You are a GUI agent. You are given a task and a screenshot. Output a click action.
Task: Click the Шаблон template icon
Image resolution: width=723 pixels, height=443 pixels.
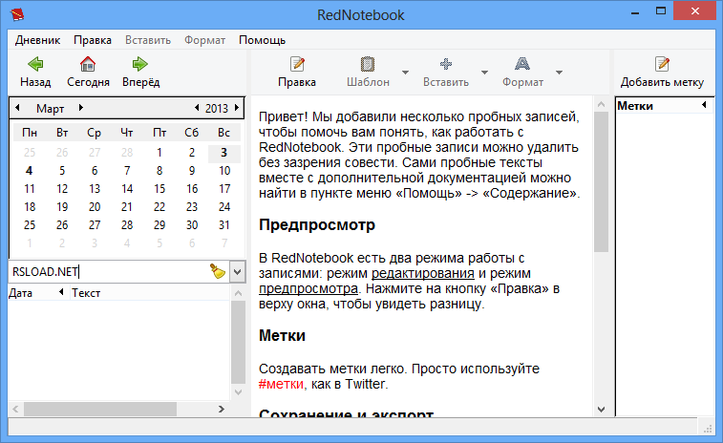[x=368, y=64]
